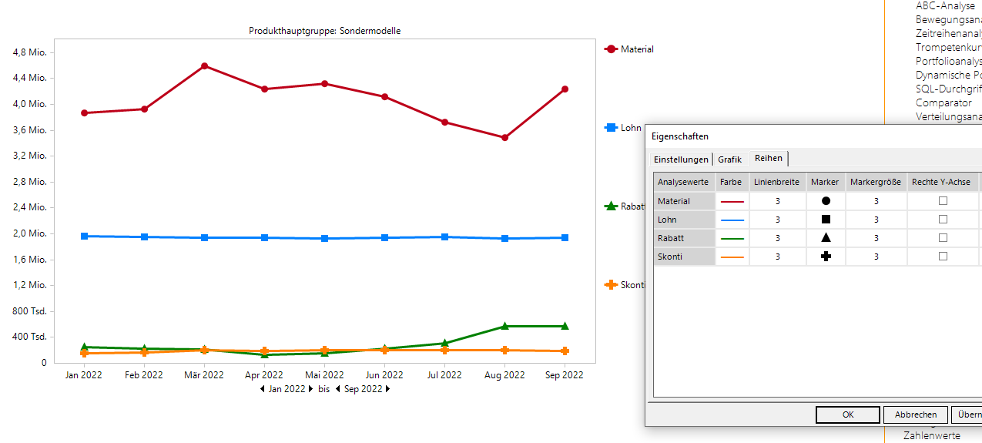Image resolution: width=982 pixels, height=443 pixels.
Task: Click the Material legend icon in chart
Action: 612,49
